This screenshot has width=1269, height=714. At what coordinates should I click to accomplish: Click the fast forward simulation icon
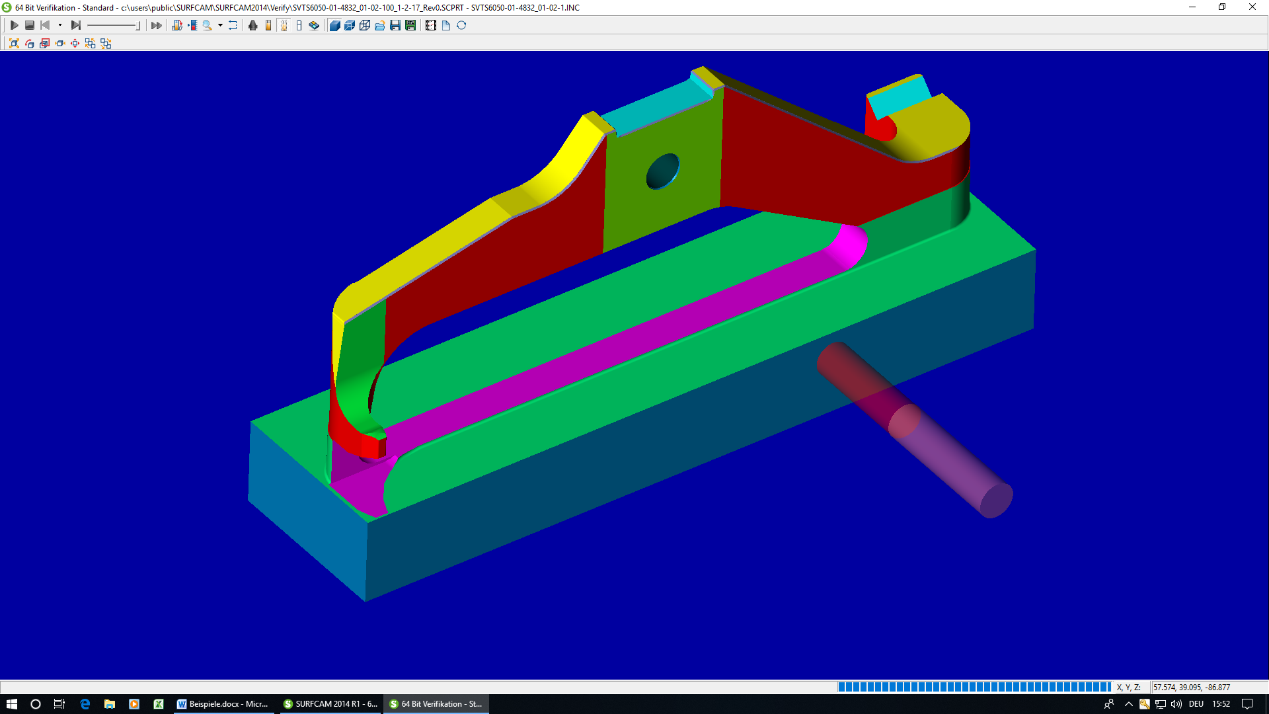coord(156,25)
